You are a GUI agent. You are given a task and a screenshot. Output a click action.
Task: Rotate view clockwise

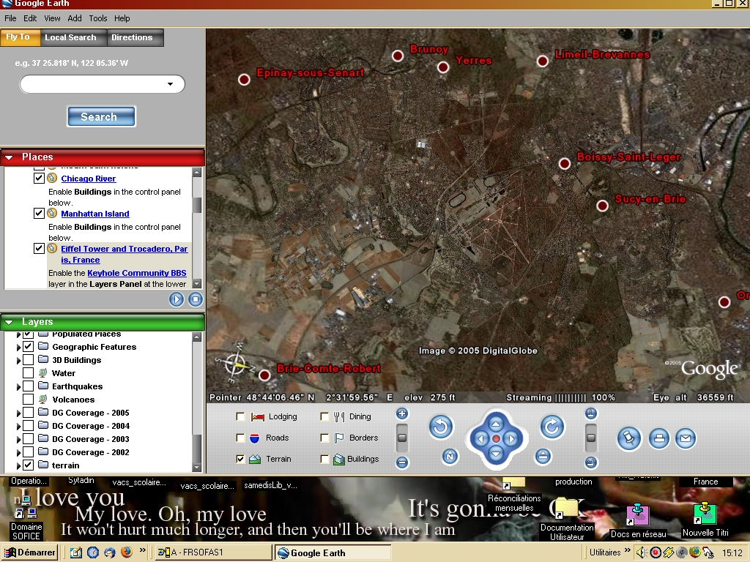(552, 427)
